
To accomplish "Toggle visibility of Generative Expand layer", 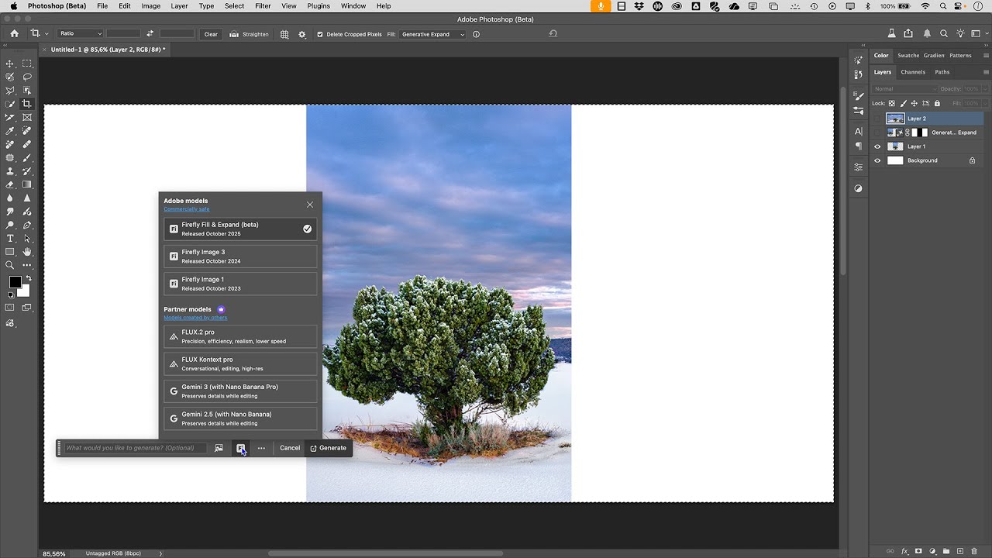I will point(877,133).
